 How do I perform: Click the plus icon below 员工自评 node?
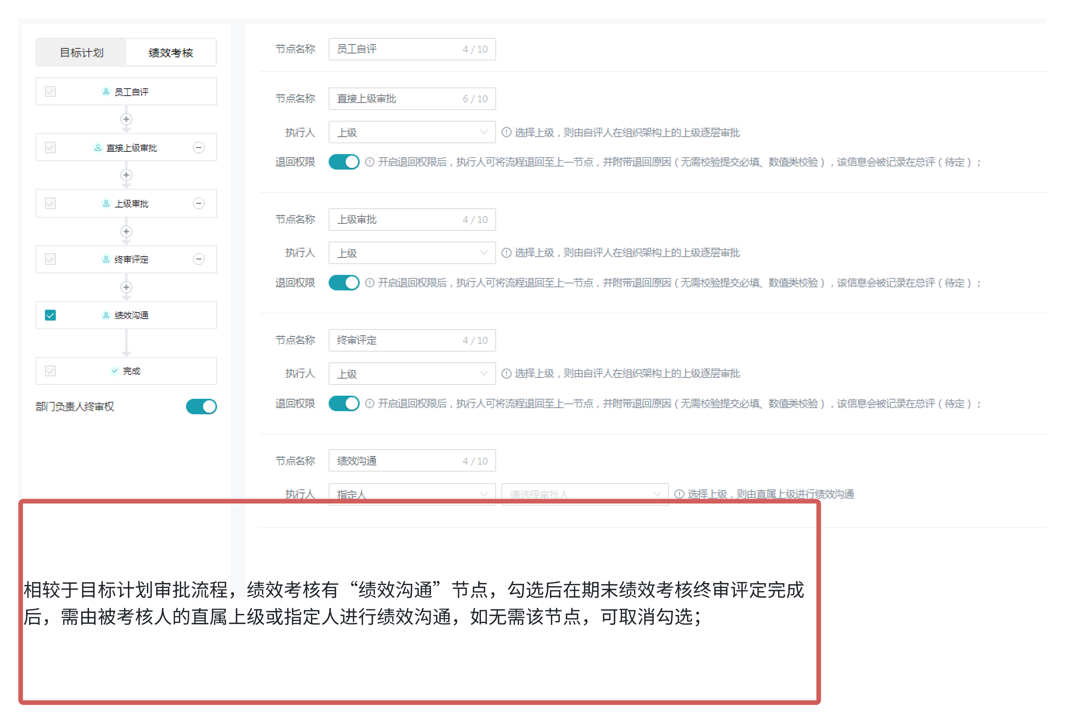coord(126,120)
